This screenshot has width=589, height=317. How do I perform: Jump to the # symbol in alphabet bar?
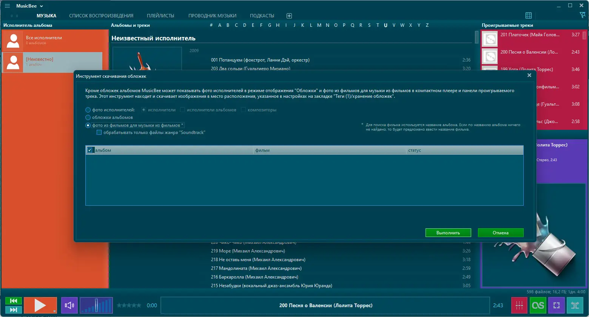point(211,25)
